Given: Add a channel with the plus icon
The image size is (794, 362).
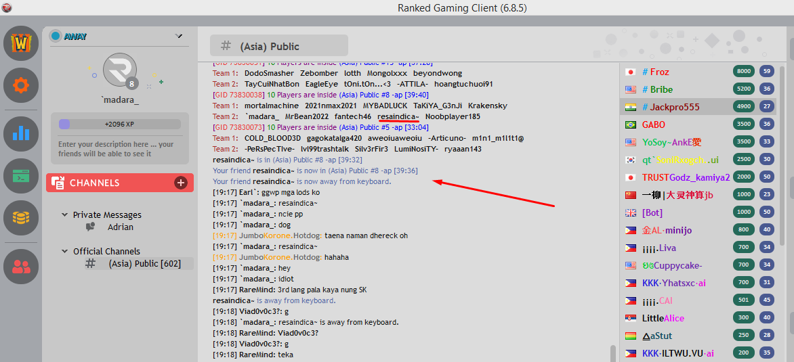Looking at the screenshot, I should tap(181, 183).
